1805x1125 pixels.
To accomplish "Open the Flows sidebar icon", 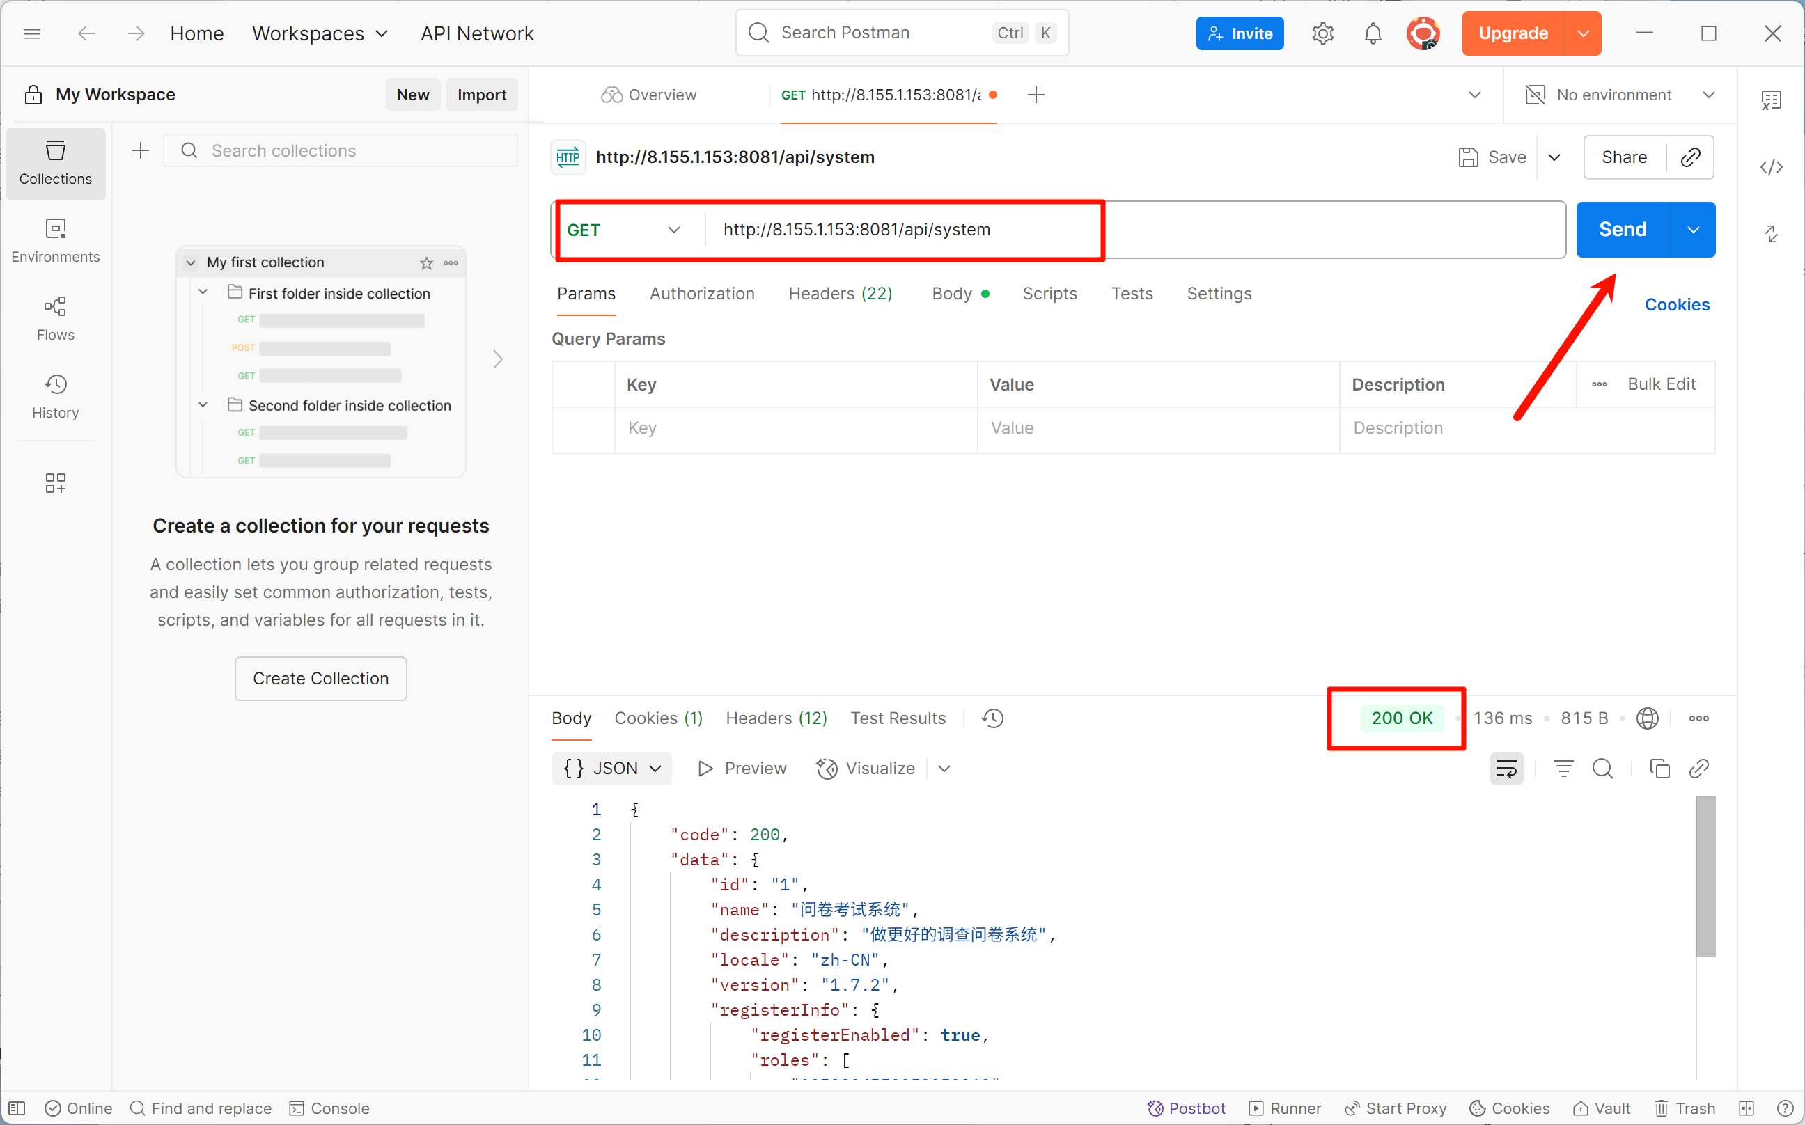I will 56,320.
